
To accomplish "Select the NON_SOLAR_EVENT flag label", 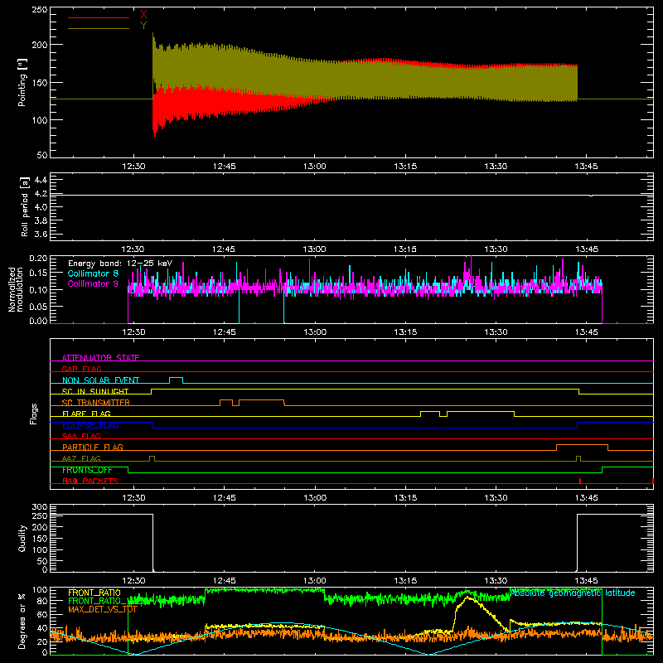I will tap(100, 380).
